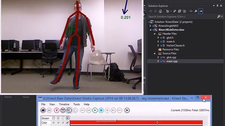225x126 pixels.
Task: Click the red lightning Connect icon
Action: [57, 110]
